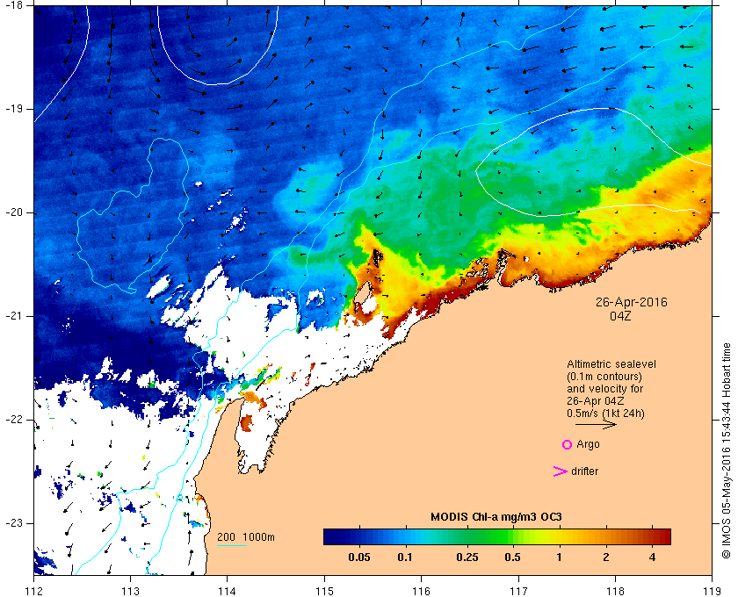Click the vertical IMOS copyright timestamp text
Image resolution: width=738 pixels, height=597 pixels.
coord(727,450)
